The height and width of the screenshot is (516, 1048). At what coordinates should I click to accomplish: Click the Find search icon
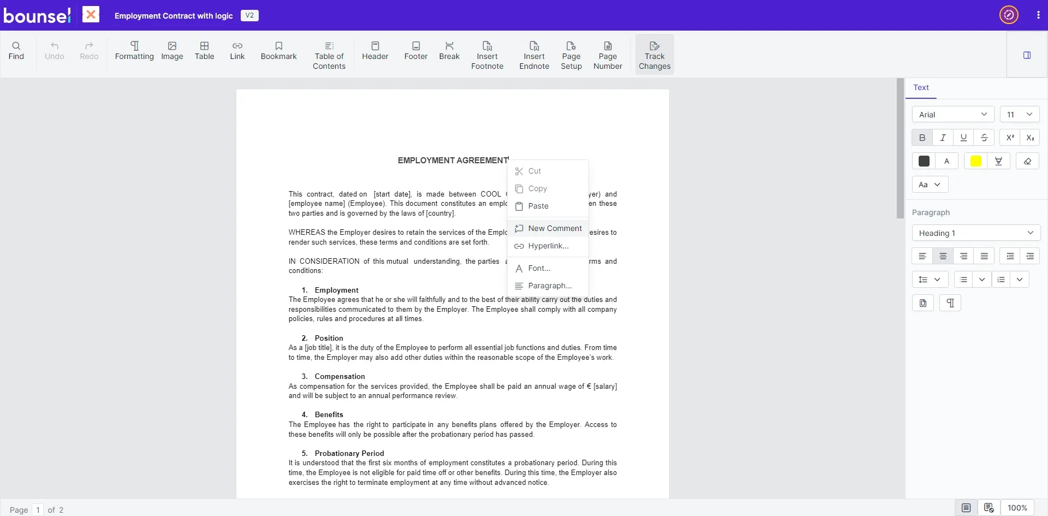click(16, 46)
